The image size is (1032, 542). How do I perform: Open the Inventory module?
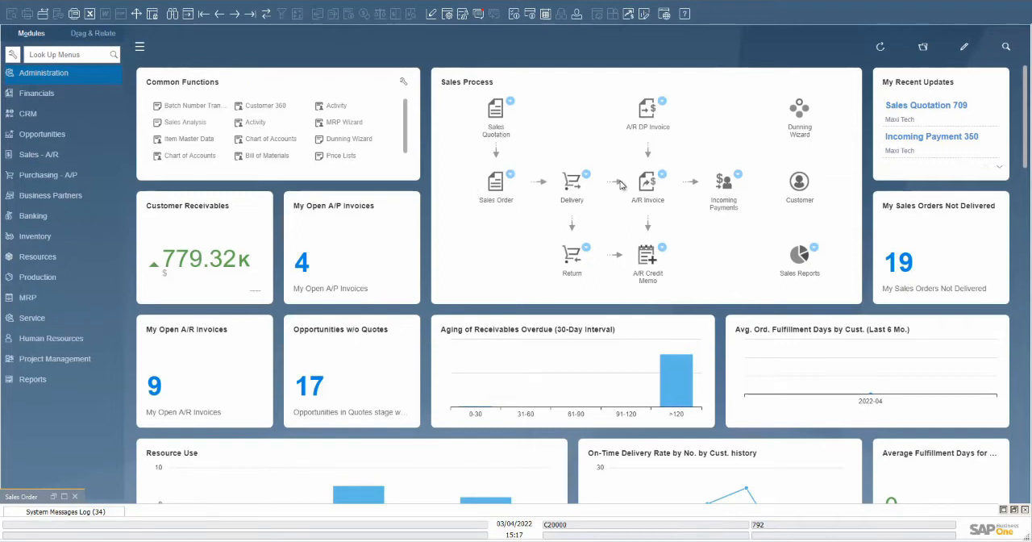62,236
